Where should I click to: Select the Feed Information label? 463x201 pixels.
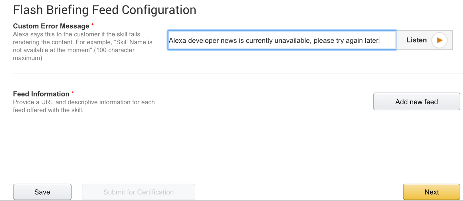tap(41, 94)
